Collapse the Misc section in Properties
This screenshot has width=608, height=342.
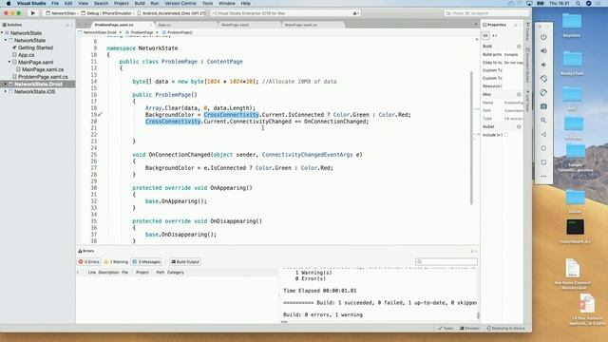pos(519,95)
